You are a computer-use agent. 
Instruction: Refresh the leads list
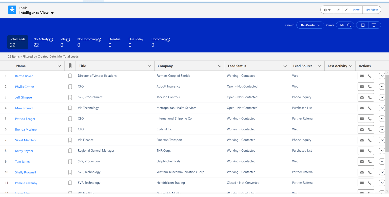[x=338, y=10]
